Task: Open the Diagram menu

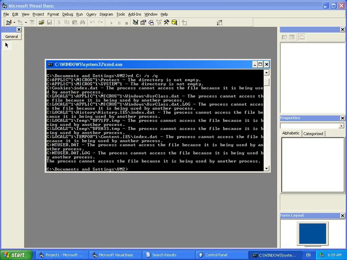Action: [106, 14]
